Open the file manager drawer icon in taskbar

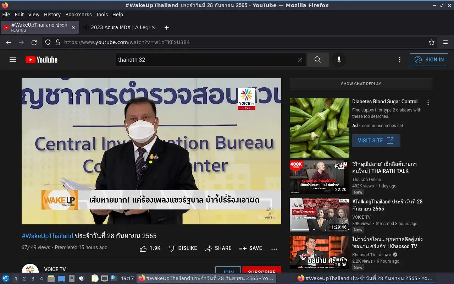pos(51,278)
